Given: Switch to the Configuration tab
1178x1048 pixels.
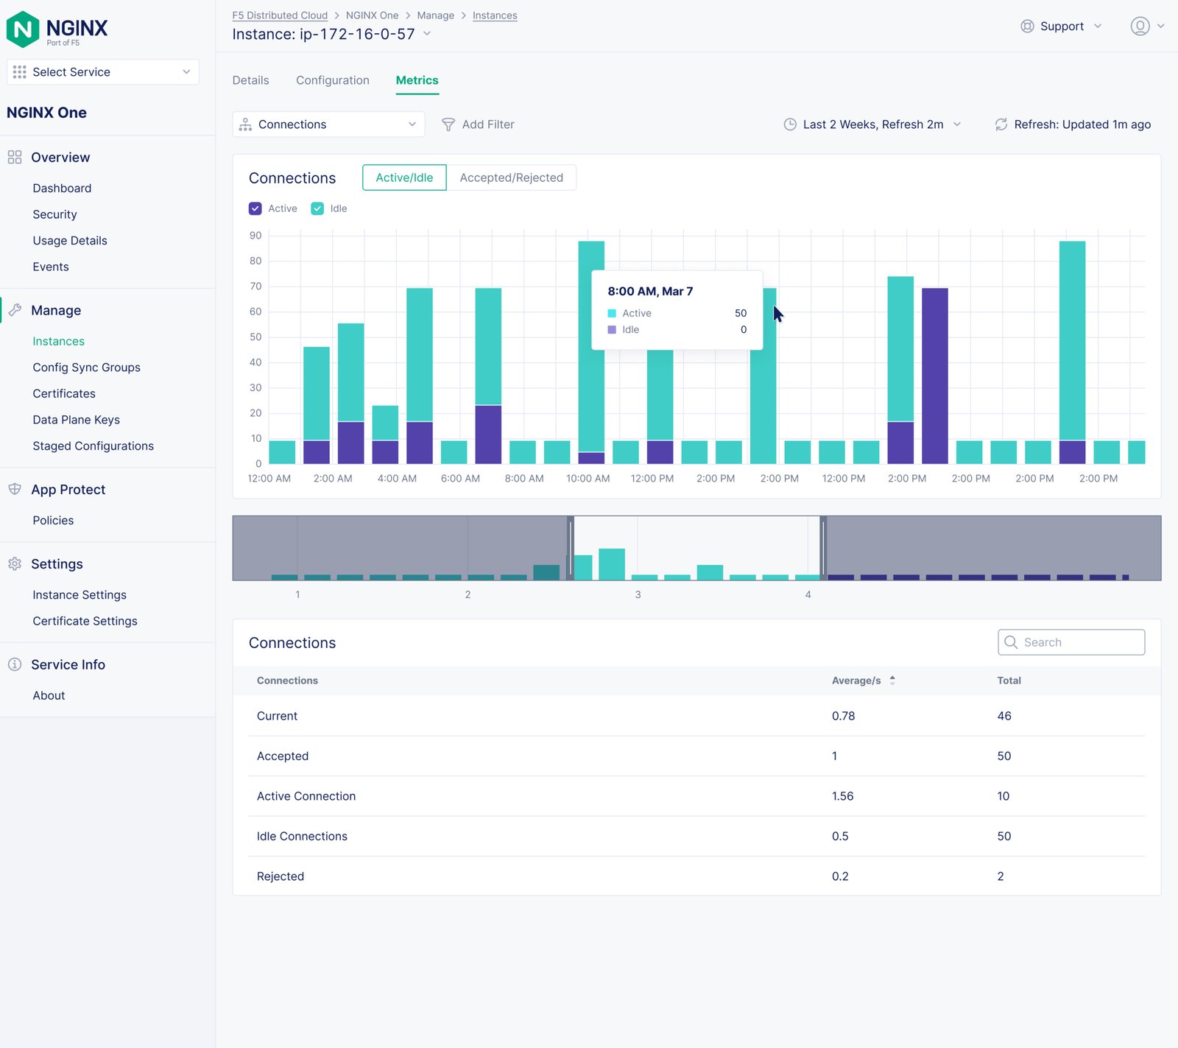Looking at the screenshot, I should click(333, 80).
